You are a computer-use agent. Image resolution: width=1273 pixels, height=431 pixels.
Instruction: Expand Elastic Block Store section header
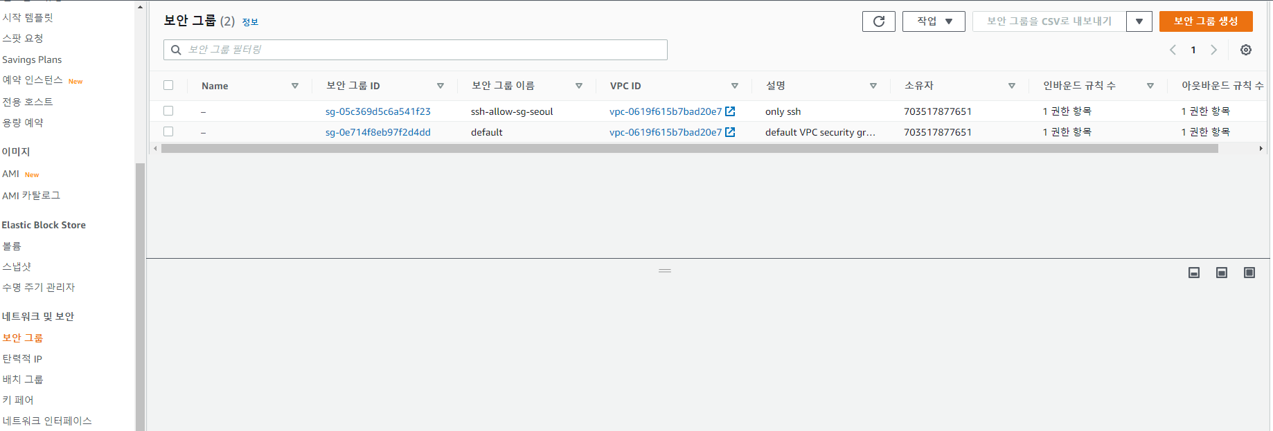pos(44,225)
